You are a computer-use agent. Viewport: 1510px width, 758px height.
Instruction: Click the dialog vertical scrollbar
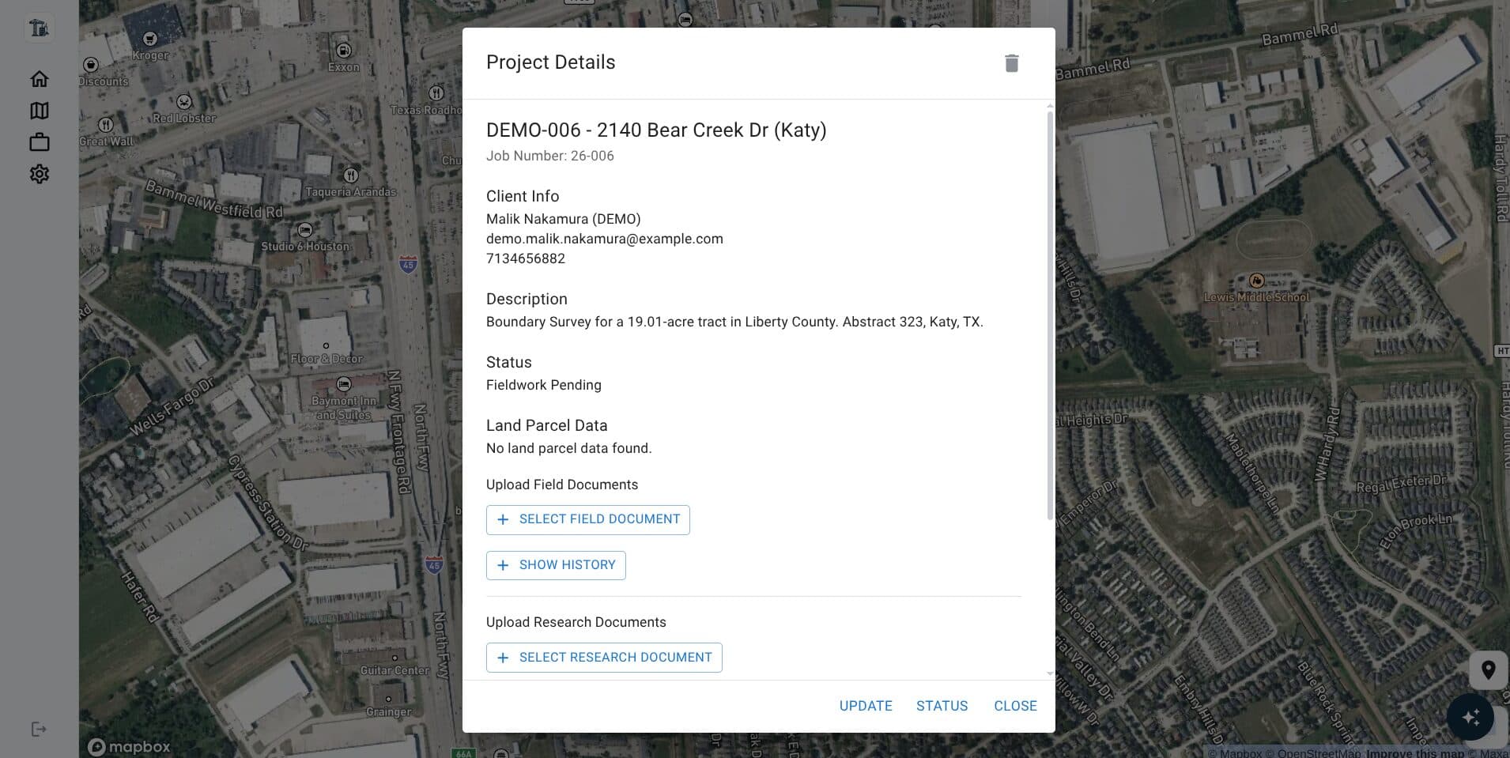pos(1050,316)
